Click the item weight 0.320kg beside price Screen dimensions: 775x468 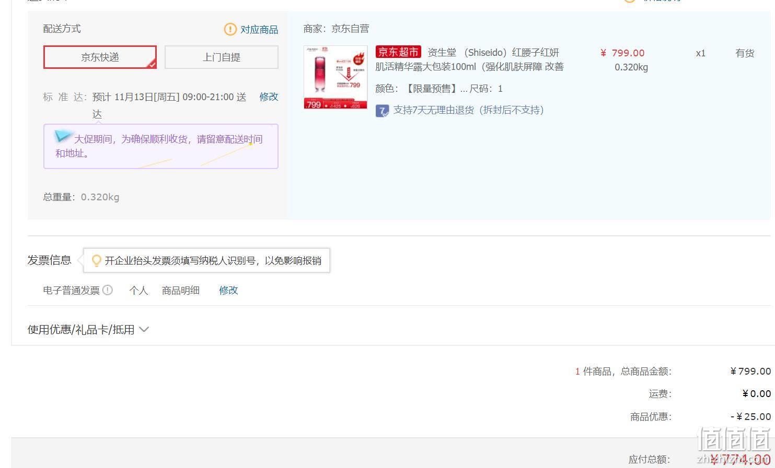(x=631, y=67)
